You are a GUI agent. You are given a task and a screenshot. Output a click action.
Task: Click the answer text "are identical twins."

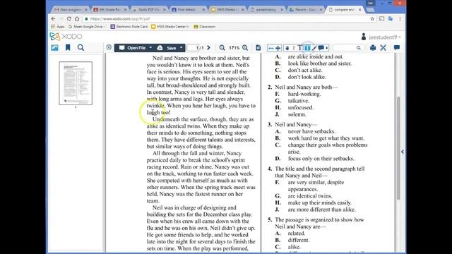(x=310, y=196)
